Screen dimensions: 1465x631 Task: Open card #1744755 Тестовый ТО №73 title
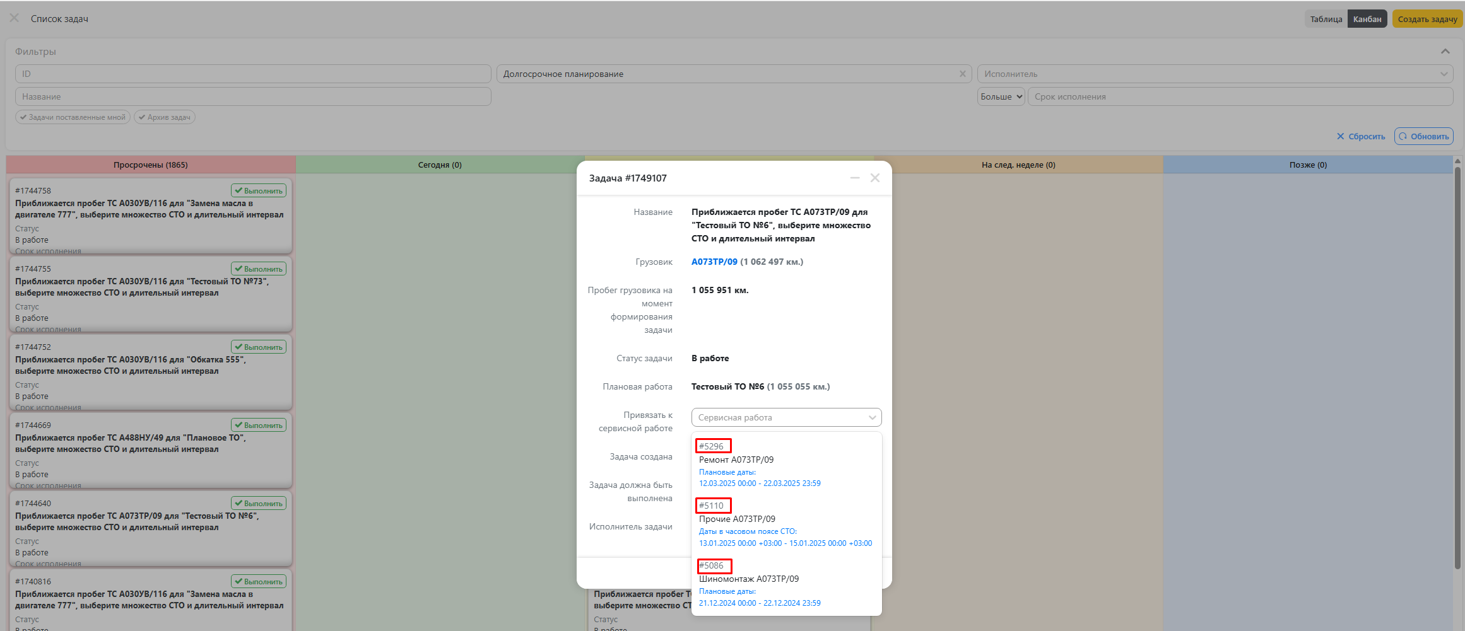142,287
